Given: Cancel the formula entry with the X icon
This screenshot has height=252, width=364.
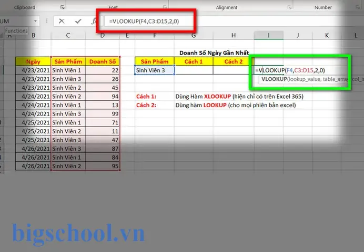Looking at the screenshot, I should [62, 22].
